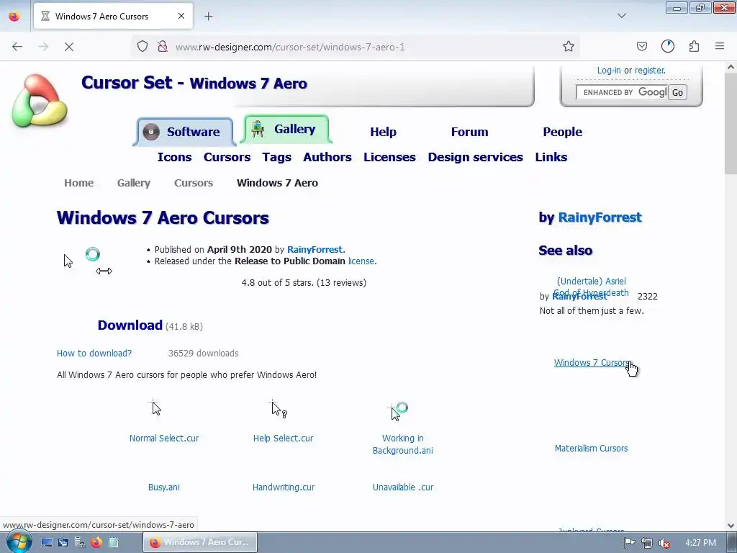Click the Gallery breadcrumb
Screen dimensions: 737x553
click(134, 183)
